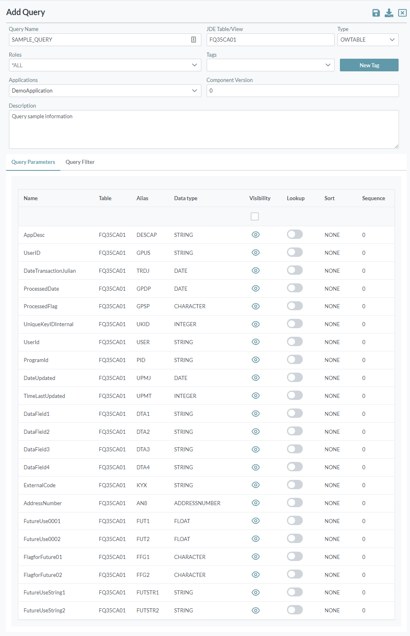Image resolution: width=410 pixels, height=636 pixels.
Task: Turn on Lookup for the ExternalCode parameter
Action: click(x=295, y=485)
